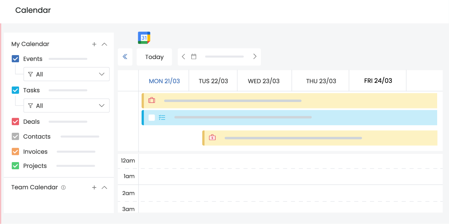This screenshot has height=224, width=449.
Task: Open the Events filter All dropdown
Action: click(x=66, y=74)
